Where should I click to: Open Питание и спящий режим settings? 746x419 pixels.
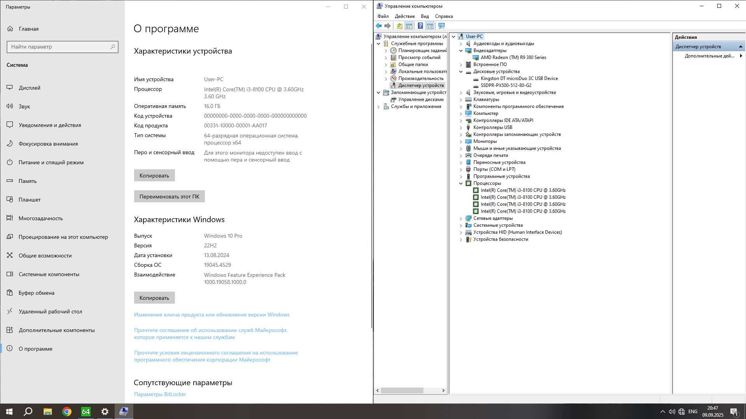tap(62, 162)
